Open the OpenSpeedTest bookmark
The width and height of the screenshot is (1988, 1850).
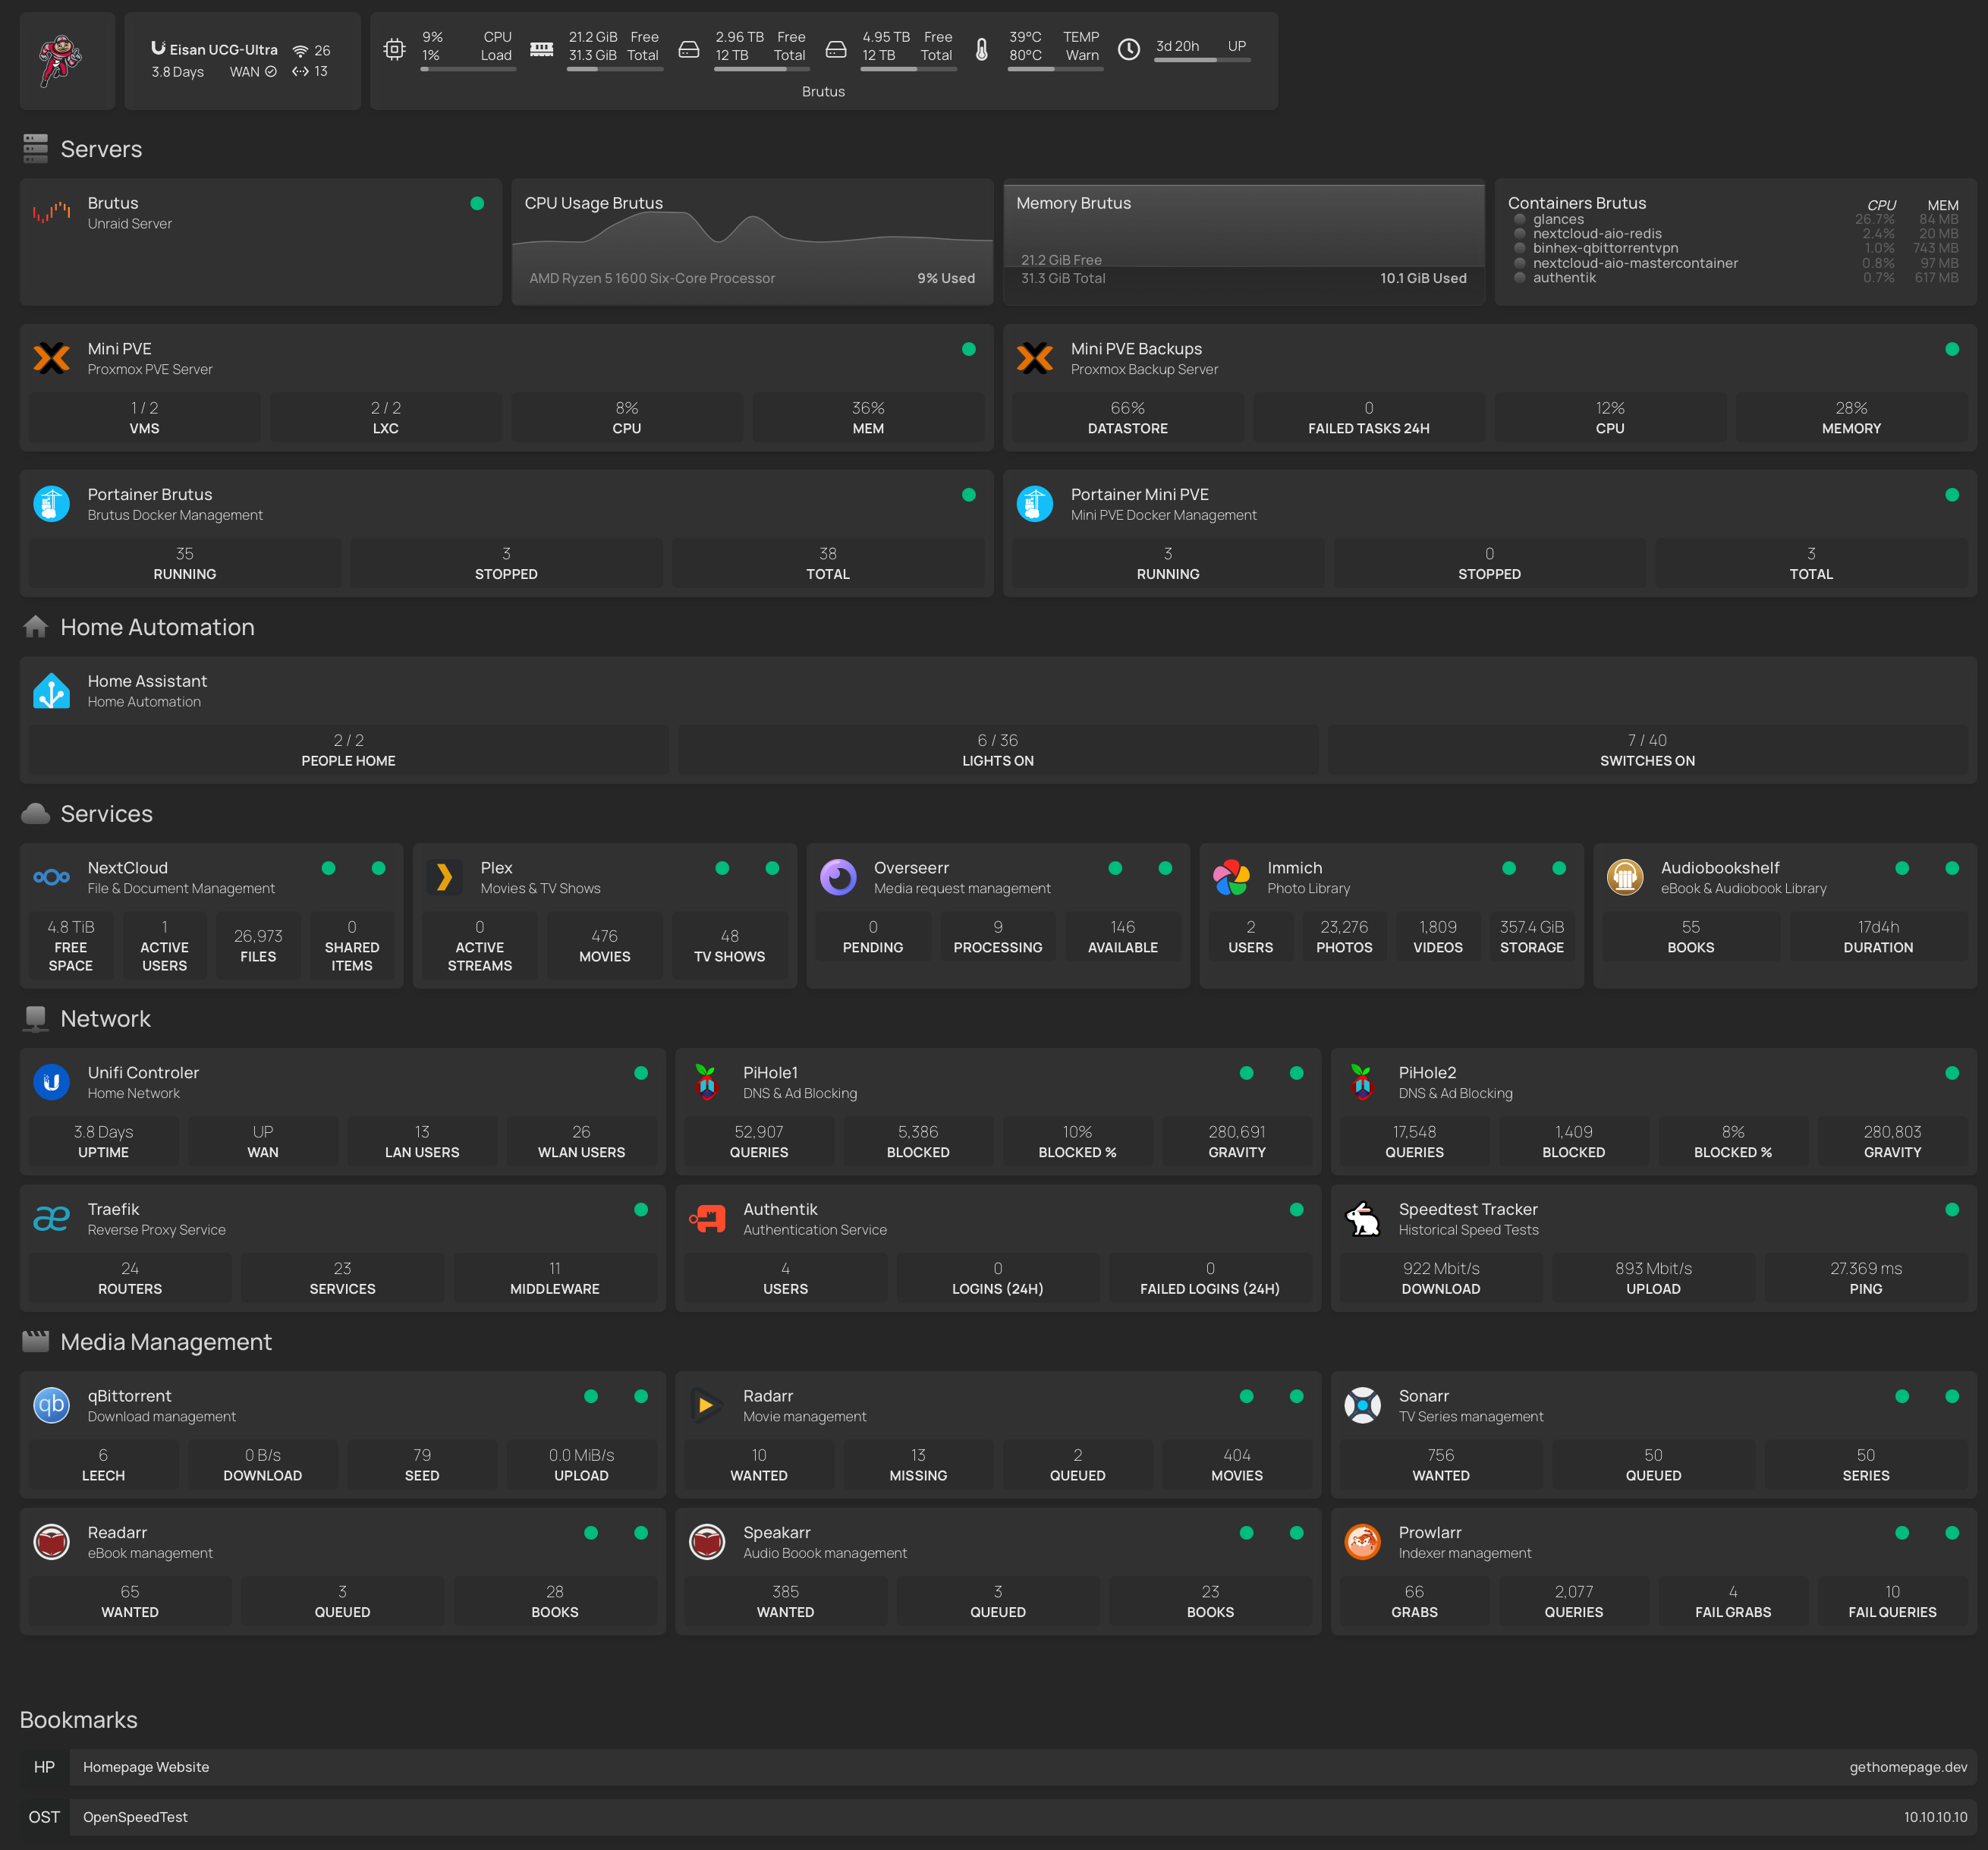coord(135,1817)
